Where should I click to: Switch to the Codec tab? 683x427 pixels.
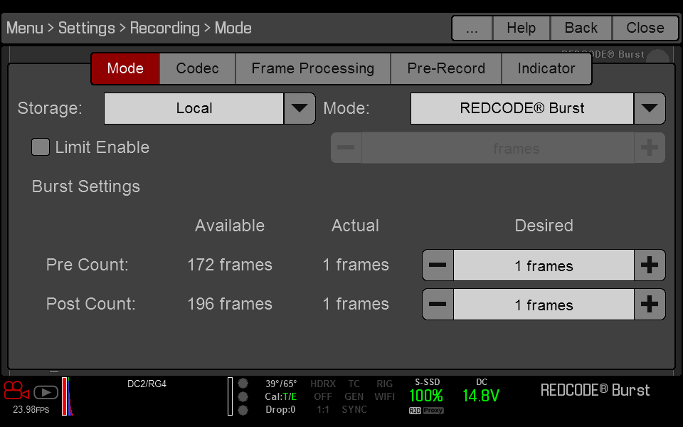coord(197,68)
